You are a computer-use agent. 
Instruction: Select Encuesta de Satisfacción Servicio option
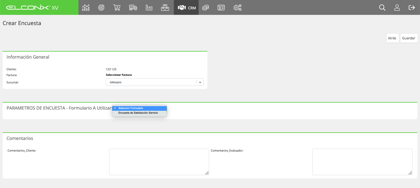click(139, 113)
